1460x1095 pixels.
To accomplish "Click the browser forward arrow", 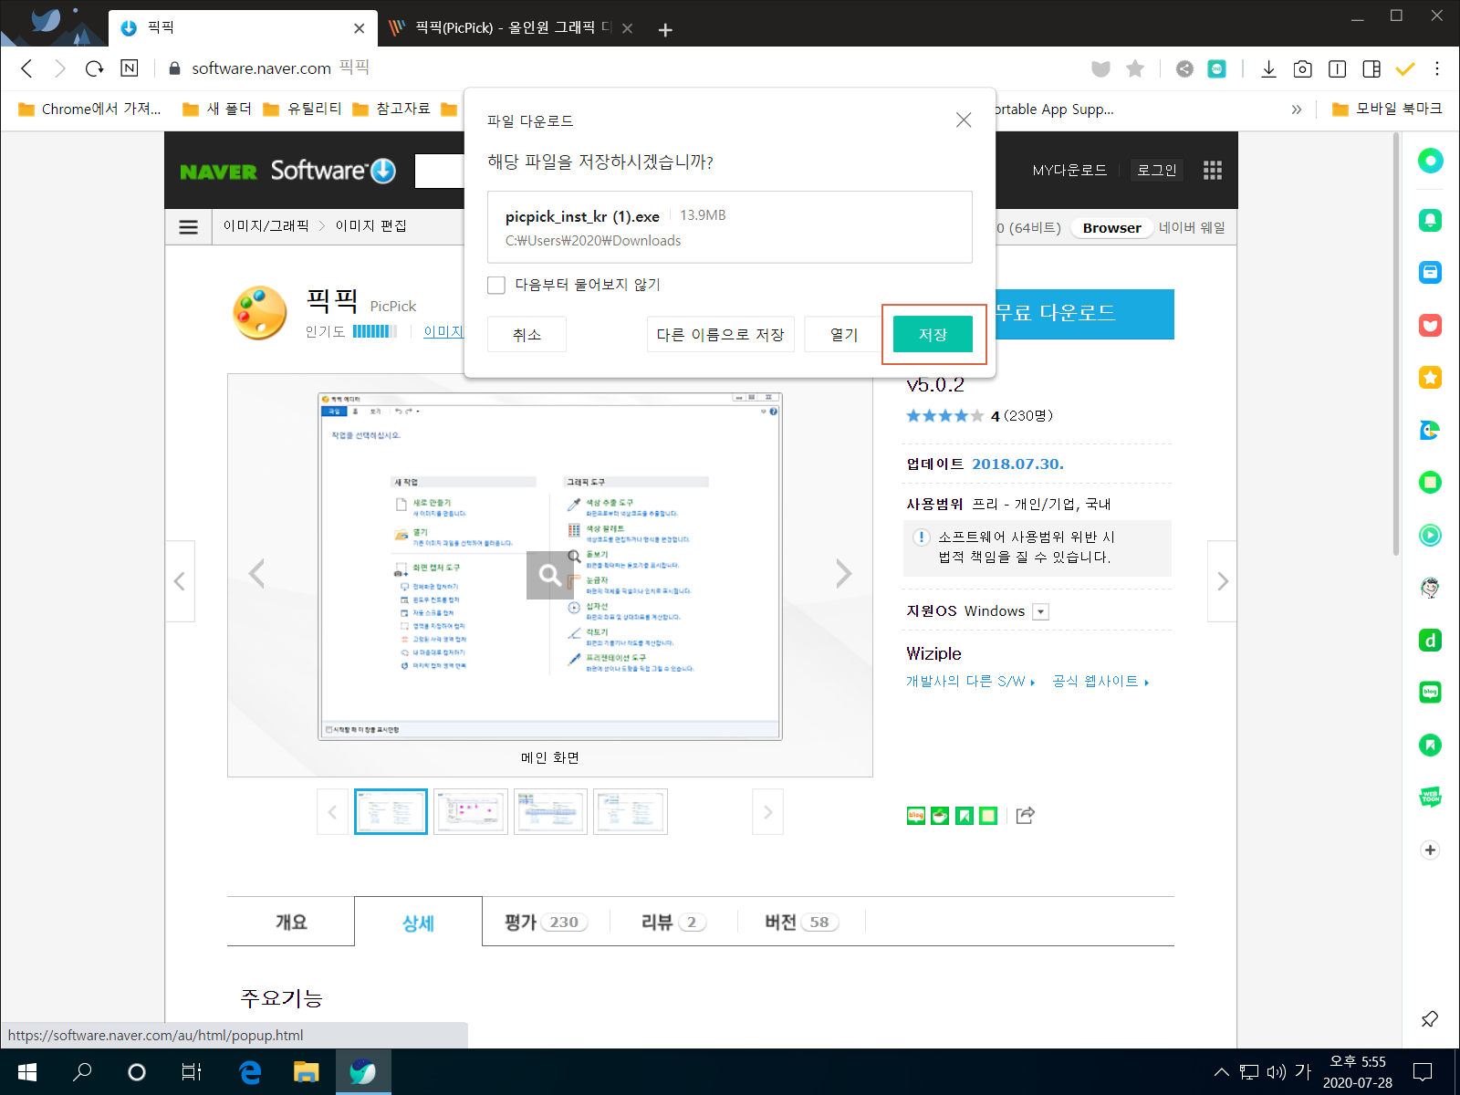I will click(x=60, y=68).
